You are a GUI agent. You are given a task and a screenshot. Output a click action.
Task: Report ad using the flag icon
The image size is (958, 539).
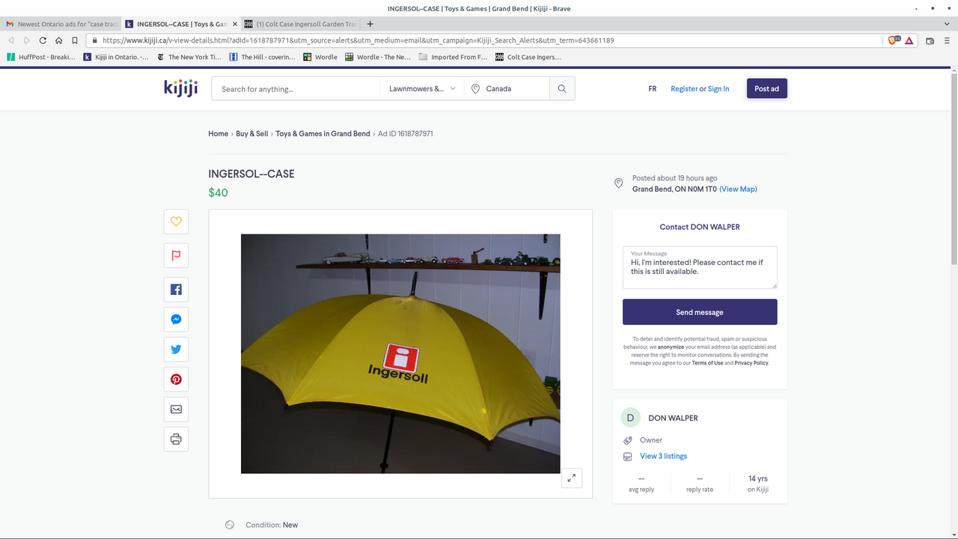176,255
